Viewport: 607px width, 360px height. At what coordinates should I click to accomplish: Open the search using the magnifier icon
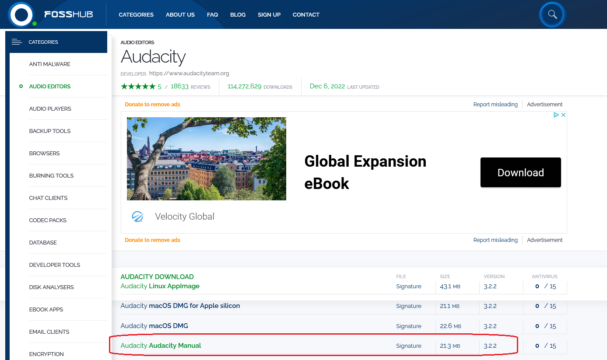point(552,14)
